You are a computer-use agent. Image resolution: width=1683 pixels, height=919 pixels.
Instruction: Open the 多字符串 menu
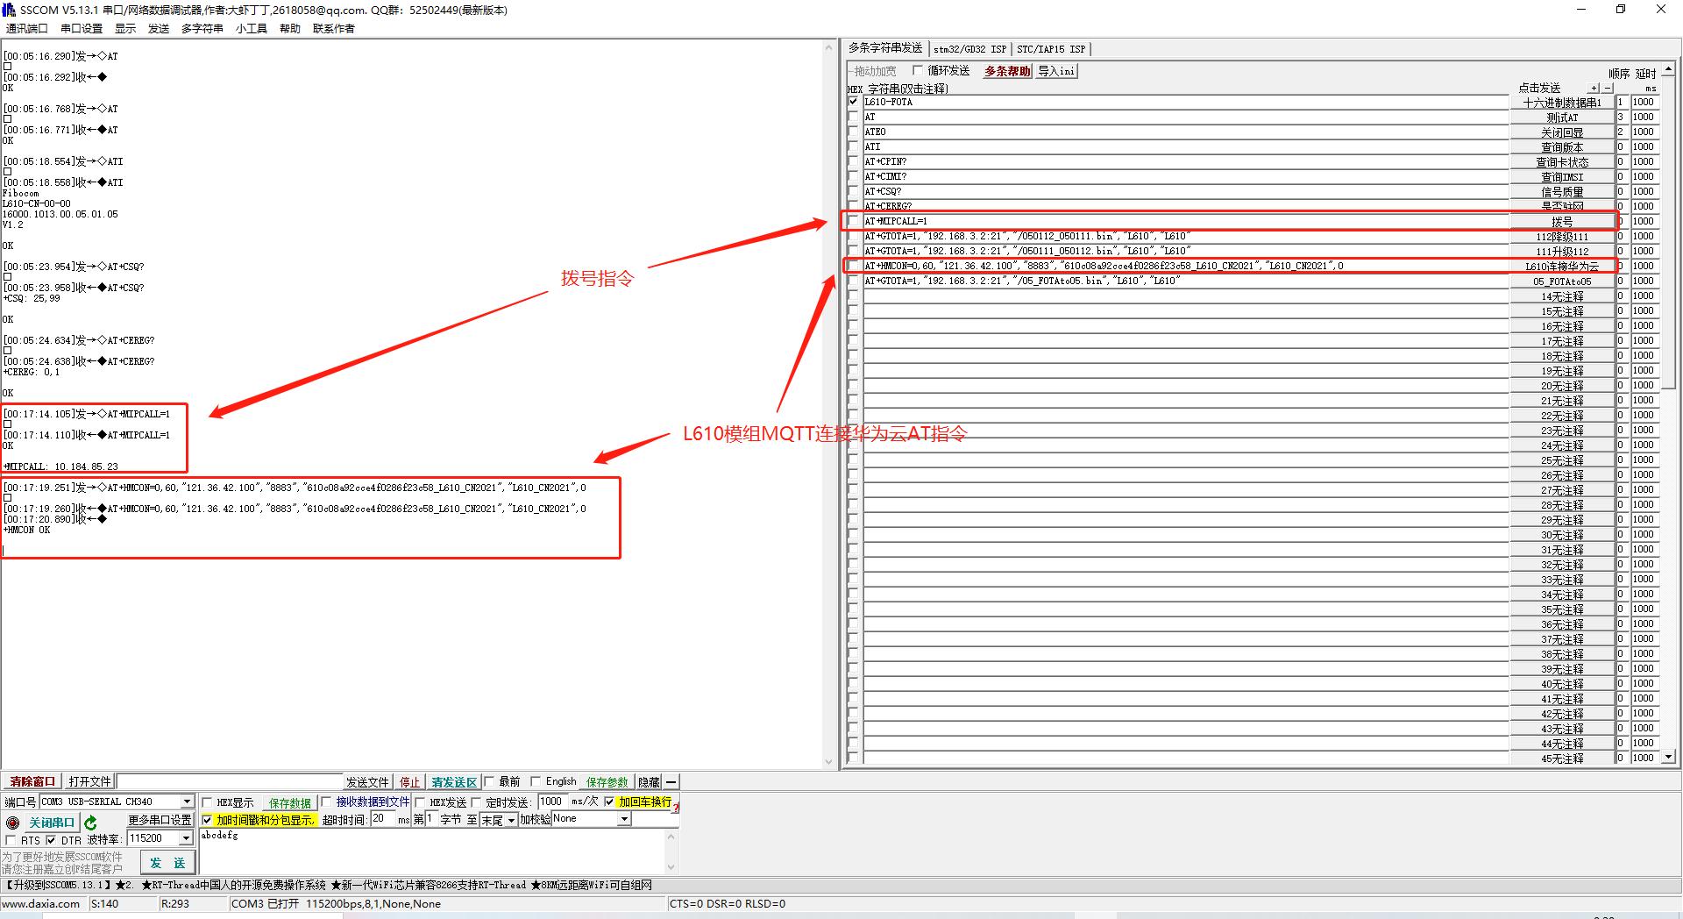202,28
